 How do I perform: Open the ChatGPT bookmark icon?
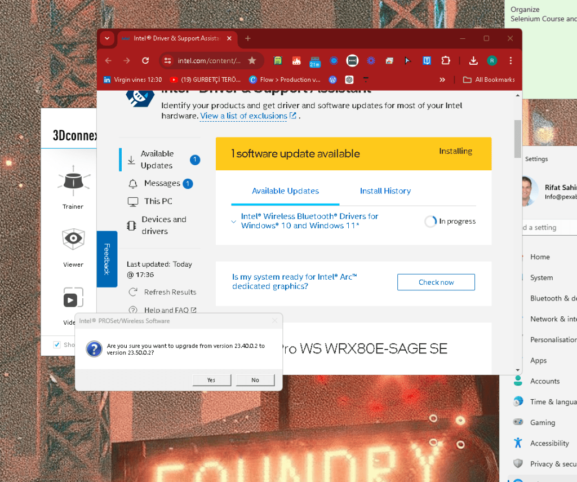[349, 79]
